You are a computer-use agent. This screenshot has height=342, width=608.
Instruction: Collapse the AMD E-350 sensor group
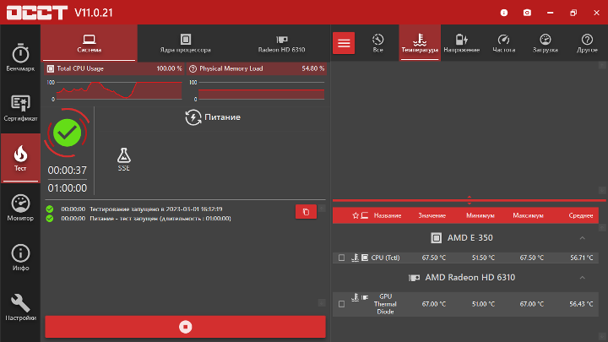pyautogui.click(x=582, y=238)
